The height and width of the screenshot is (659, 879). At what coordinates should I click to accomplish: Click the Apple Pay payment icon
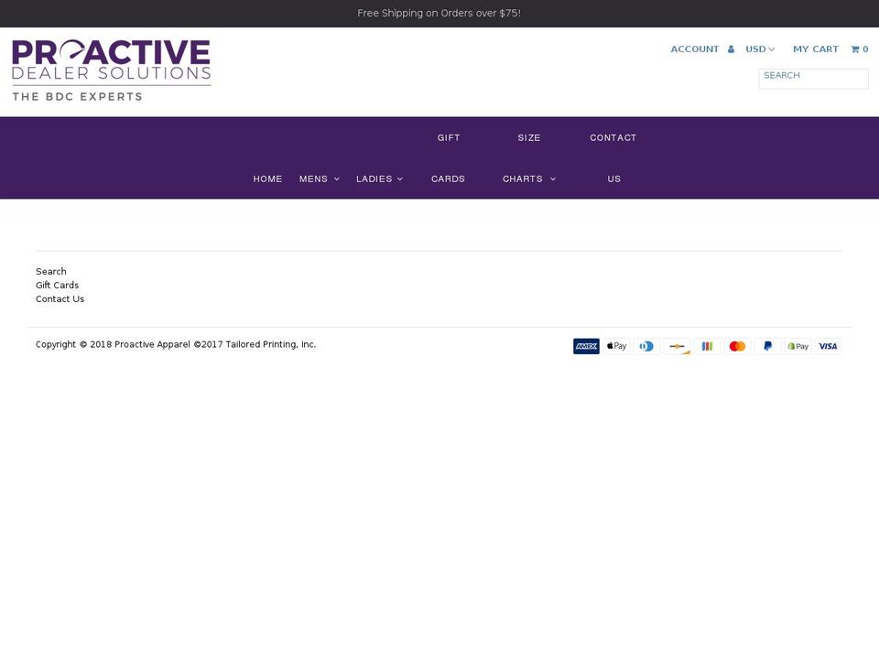[x=616, y=346]
